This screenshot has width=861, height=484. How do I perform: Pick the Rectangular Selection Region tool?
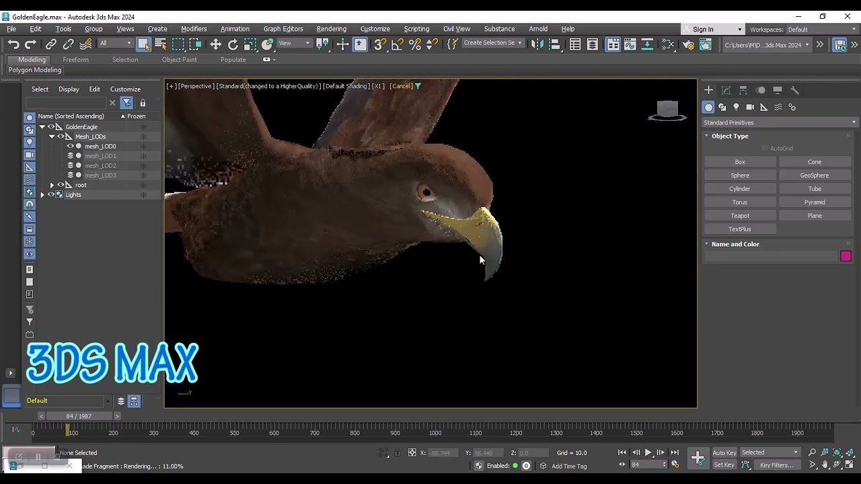point(178,44)
